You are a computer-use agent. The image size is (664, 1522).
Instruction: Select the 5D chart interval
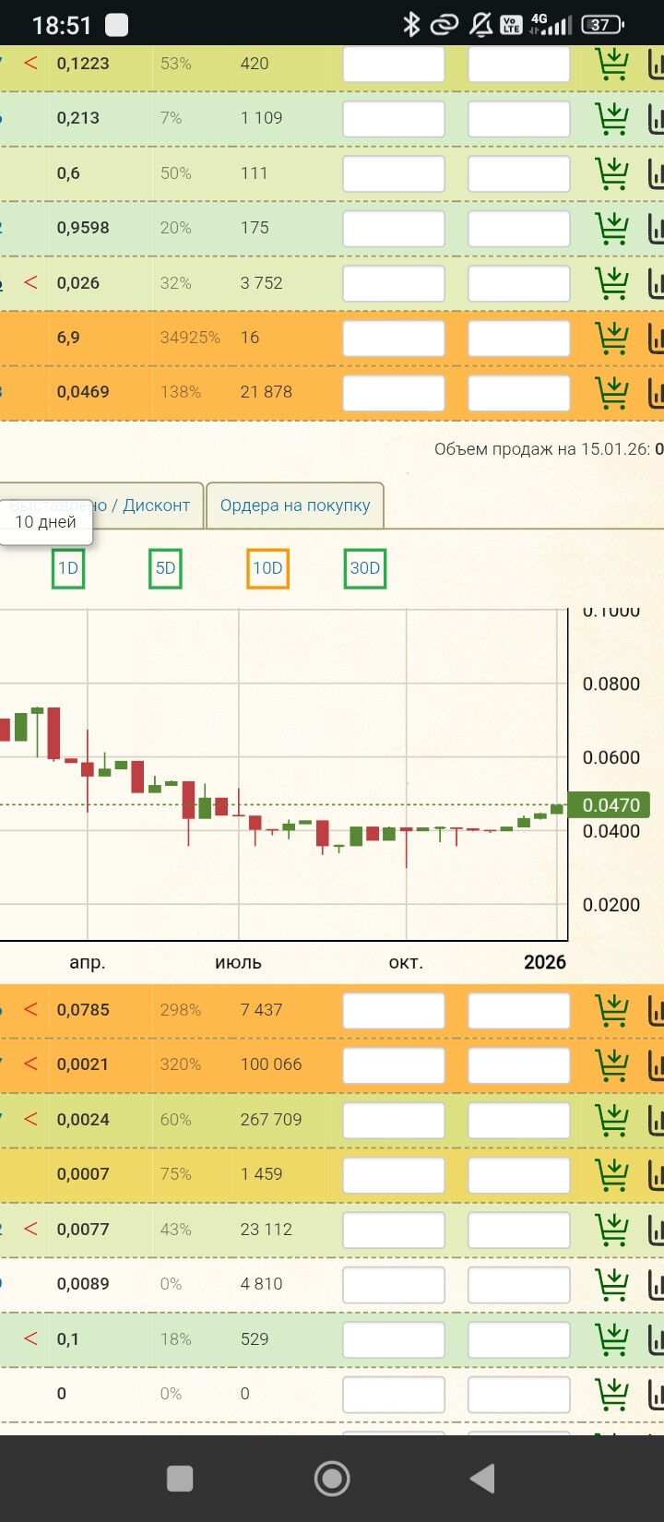point(165,568)
